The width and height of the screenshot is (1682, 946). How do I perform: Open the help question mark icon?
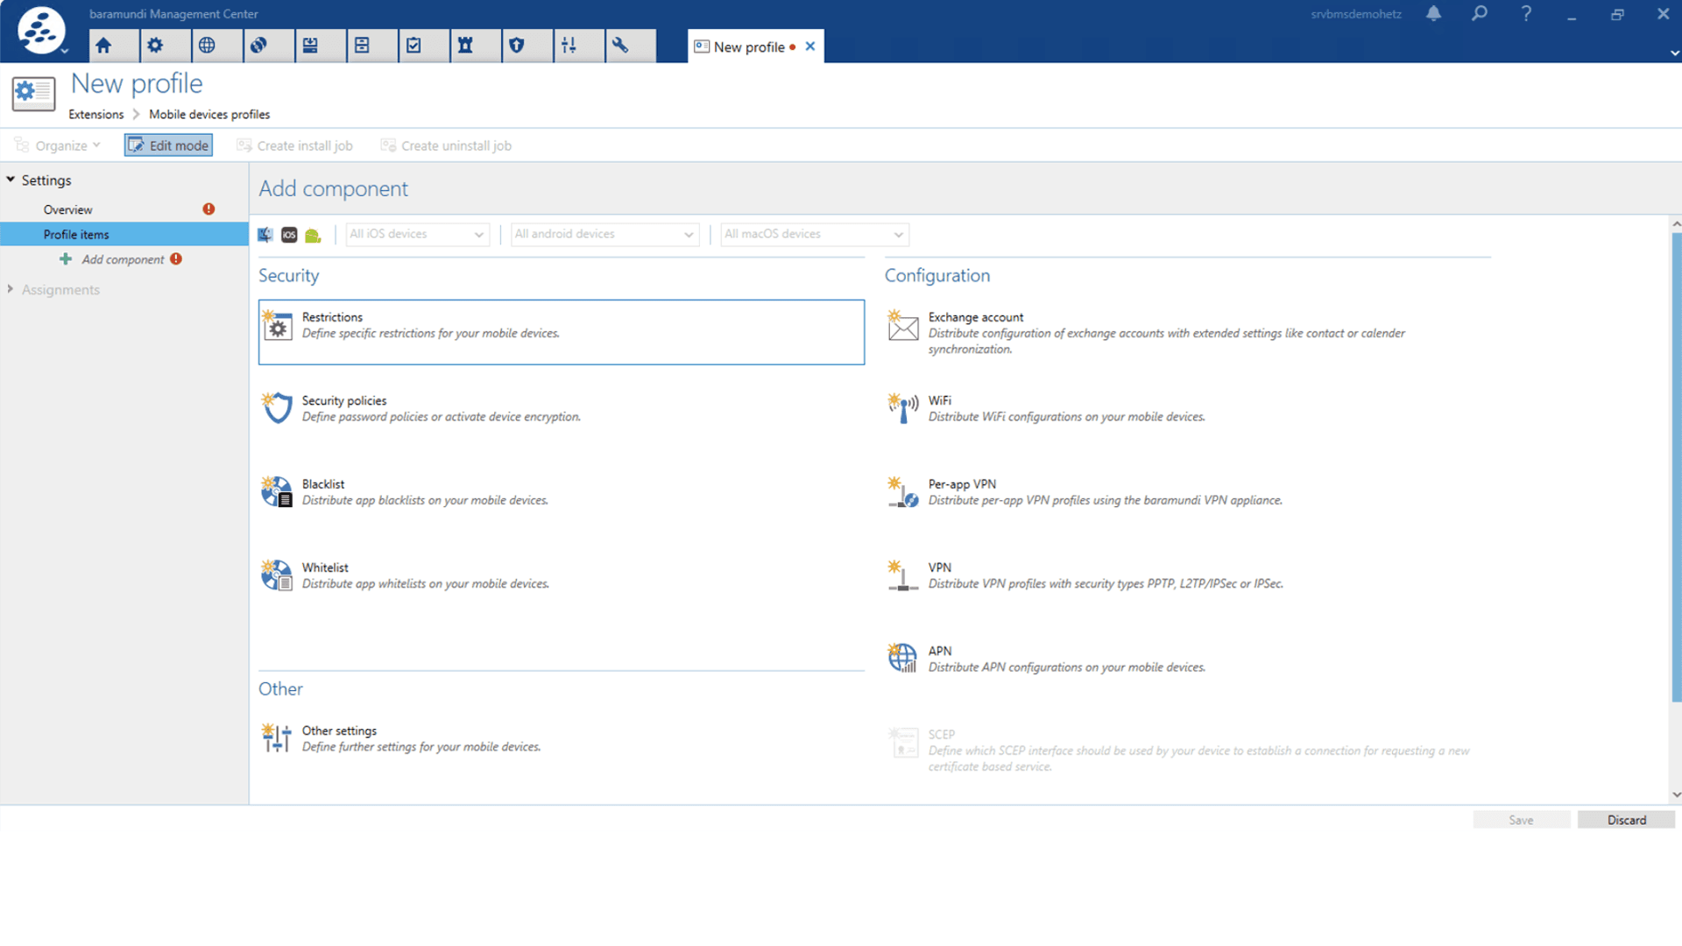1526,14
